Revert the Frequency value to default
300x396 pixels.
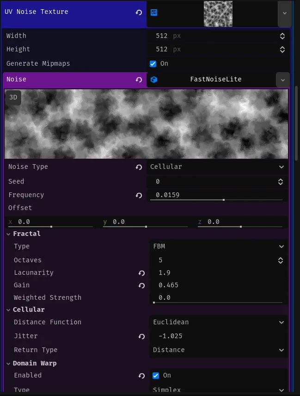139,195
